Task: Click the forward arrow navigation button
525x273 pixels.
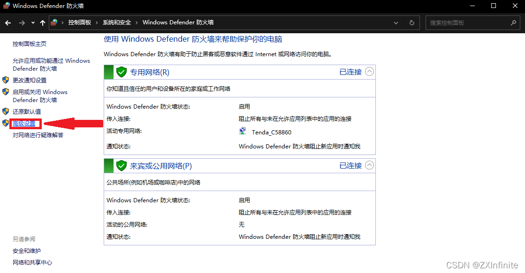Action: [x=22, y=23]
